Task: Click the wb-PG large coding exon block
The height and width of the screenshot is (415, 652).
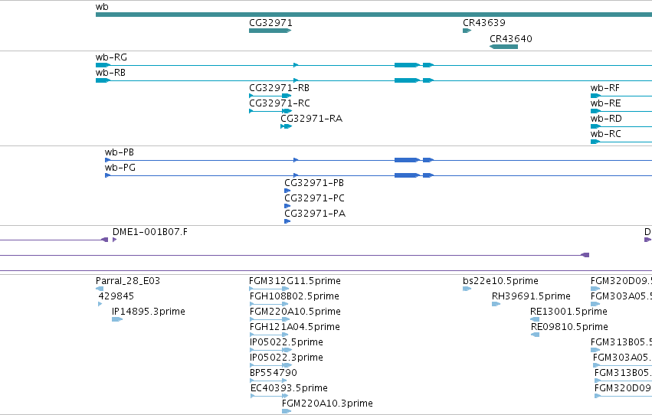Action: click(x=407, y=175)
